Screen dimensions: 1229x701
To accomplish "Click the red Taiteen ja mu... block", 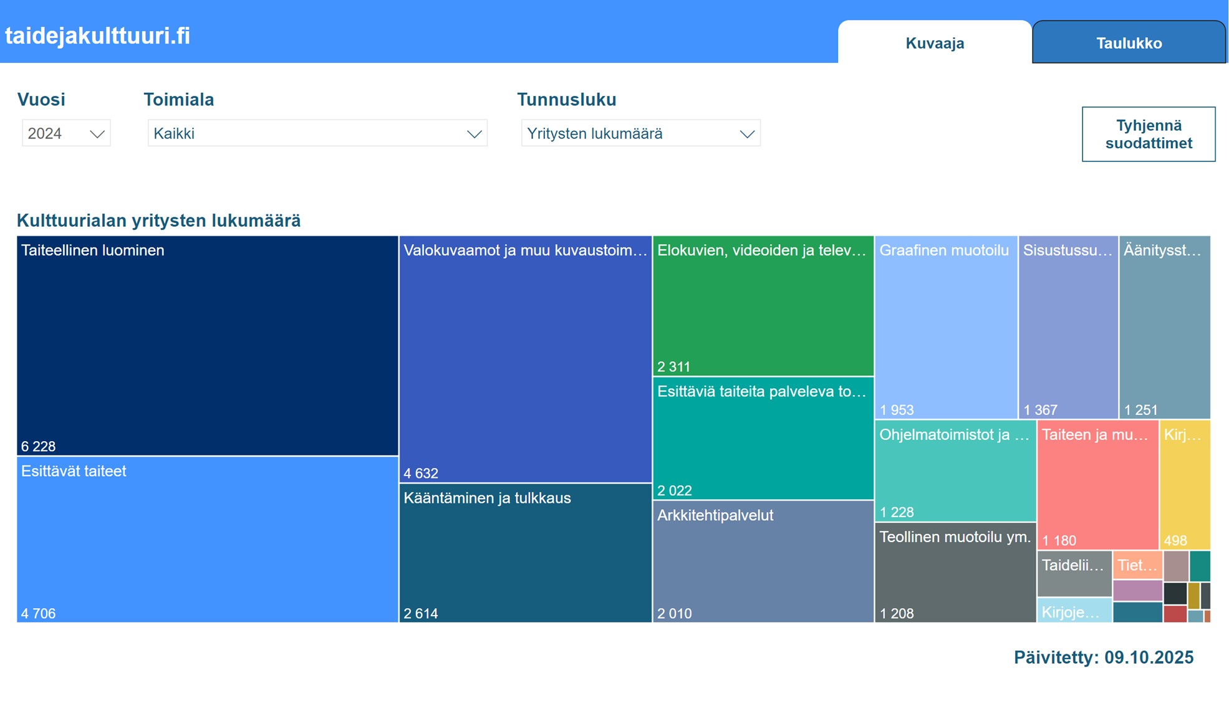I will coord(1097,485).
